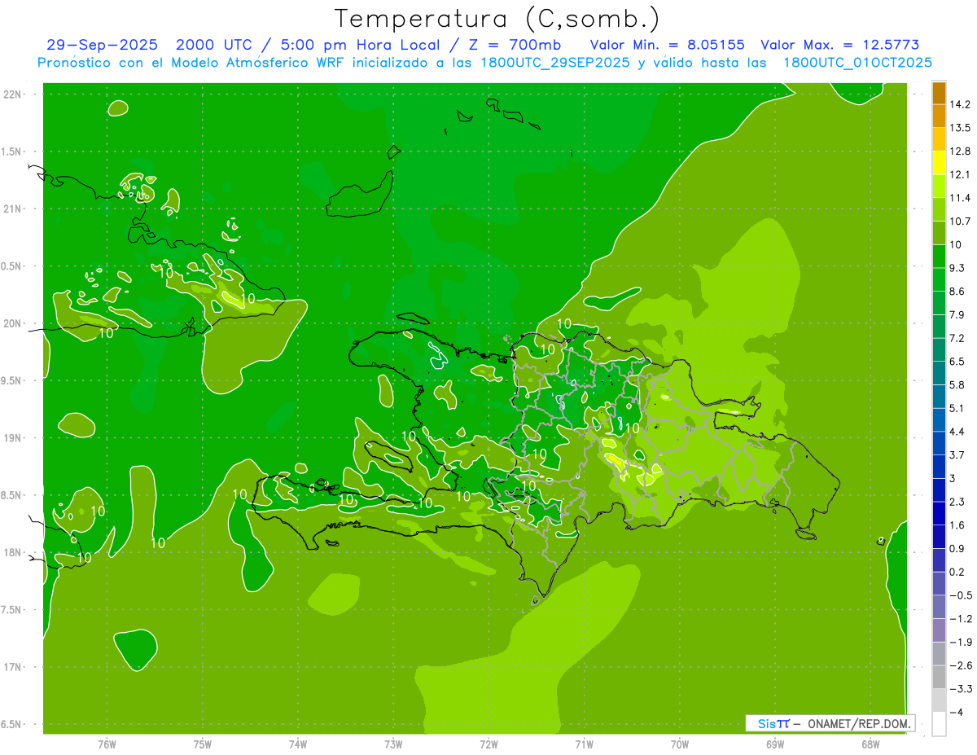Click the blue 'Sis' logo text
This screenshot has height=755, width=977.
(768, 722)
